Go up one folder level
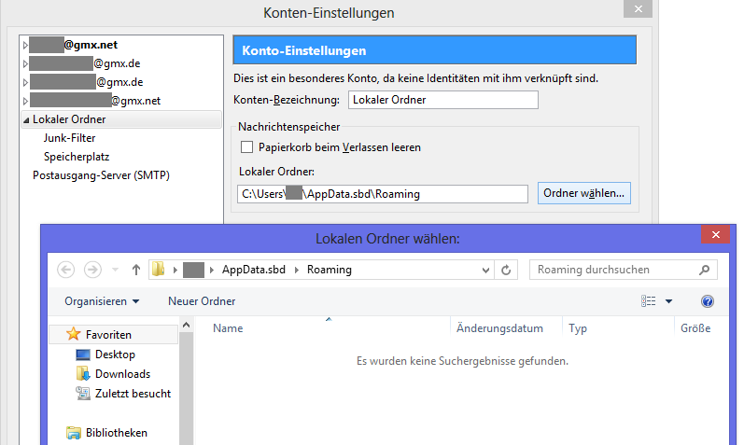This screenshot has width=744, height=445. pyautogui.click(x=136, y=270)
